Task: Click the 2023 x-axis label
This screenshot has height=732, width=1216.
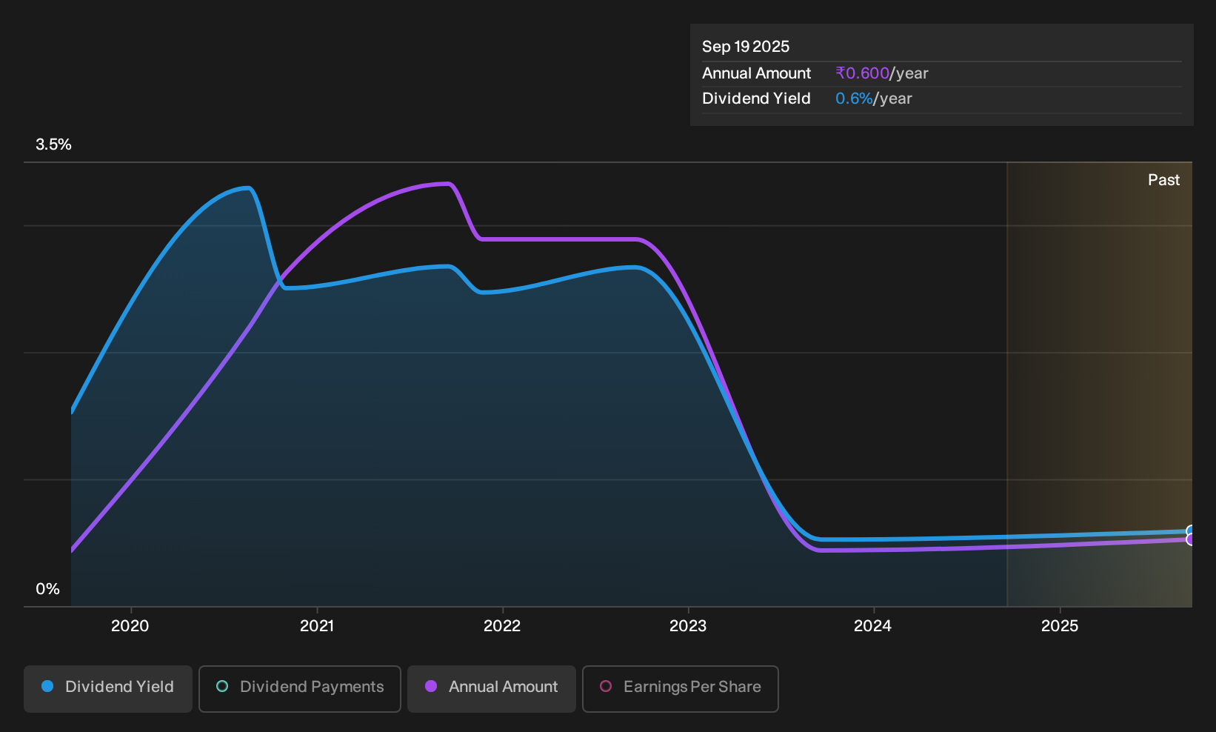Action: (688, 626)
